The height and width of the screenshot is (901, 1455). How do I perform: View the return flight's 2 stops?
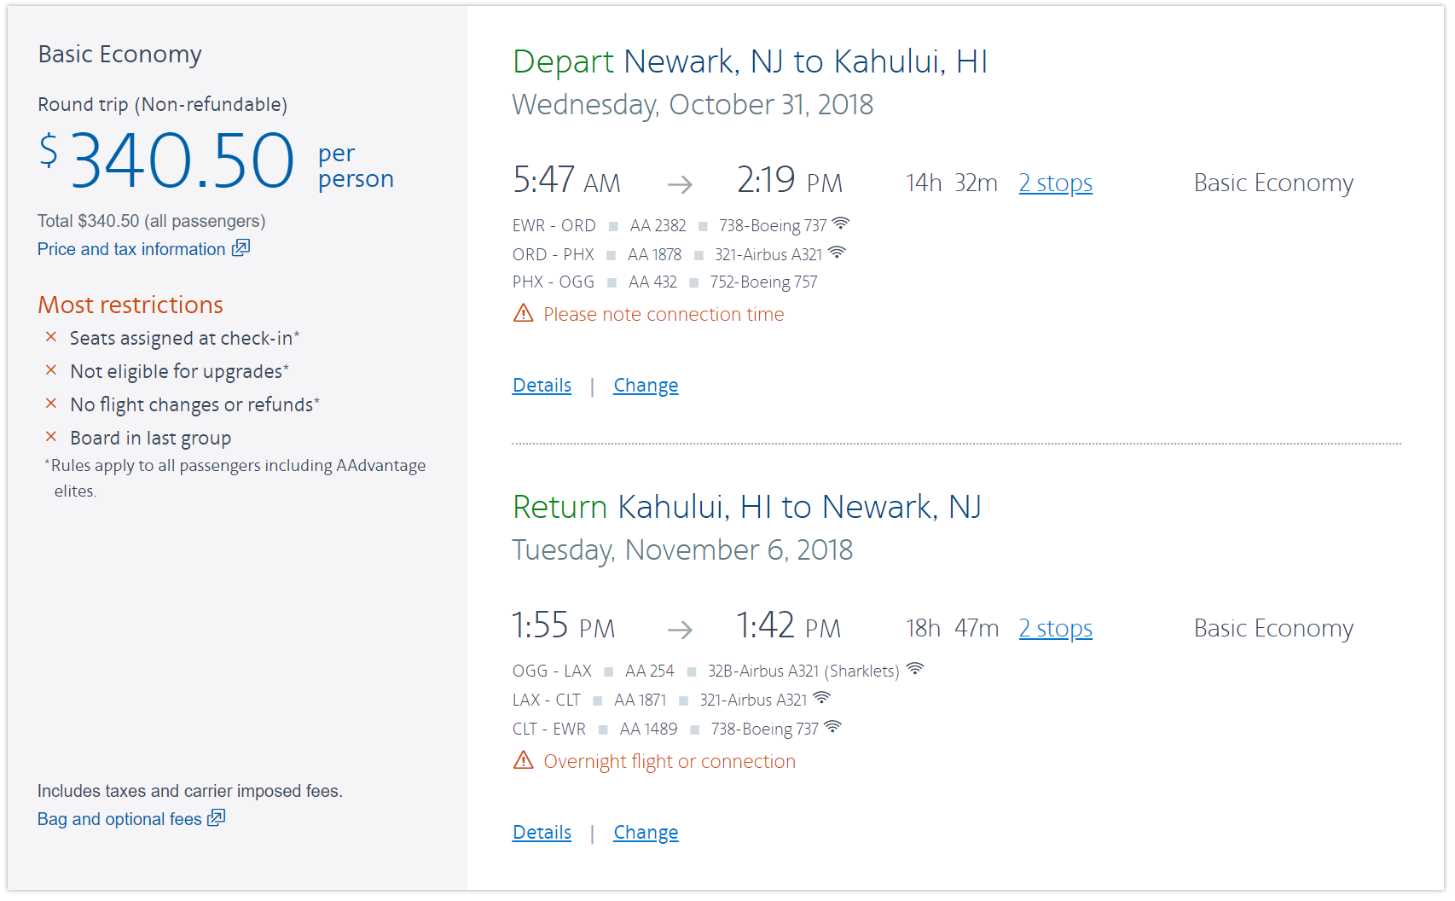pos(1055,629)
